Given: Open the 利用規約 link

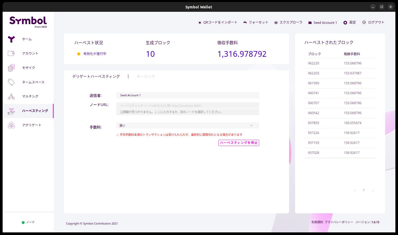Looking at the screenshot, I should pyautogui.click(x=317, y=222).
